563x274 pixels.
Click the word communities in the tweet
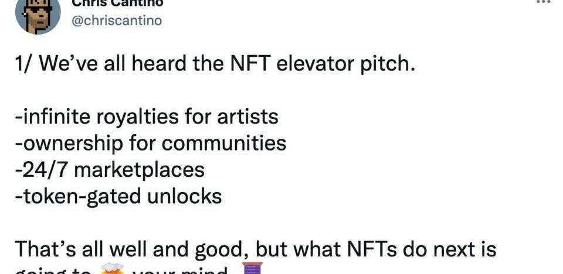[223, 143]
